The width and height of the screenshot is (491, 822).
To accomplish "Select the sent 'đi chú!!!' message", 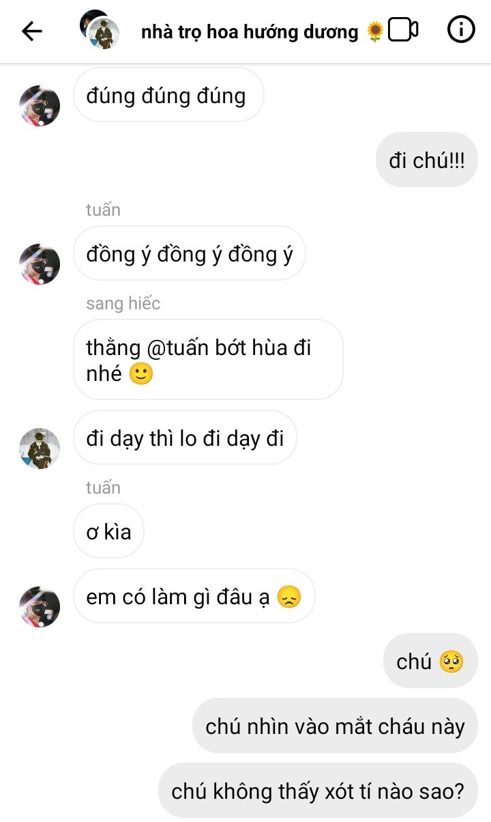I will tap(427, 160).
